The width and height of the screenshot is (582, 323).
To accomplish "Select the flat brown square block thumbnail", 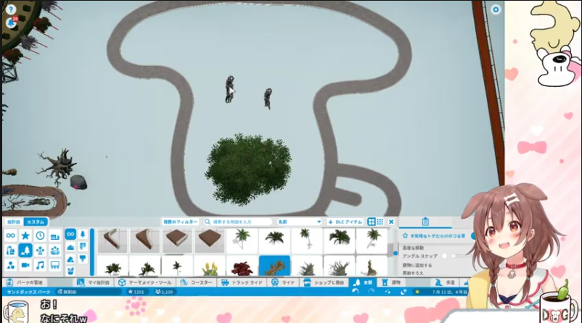I will [x=210, y=240].
